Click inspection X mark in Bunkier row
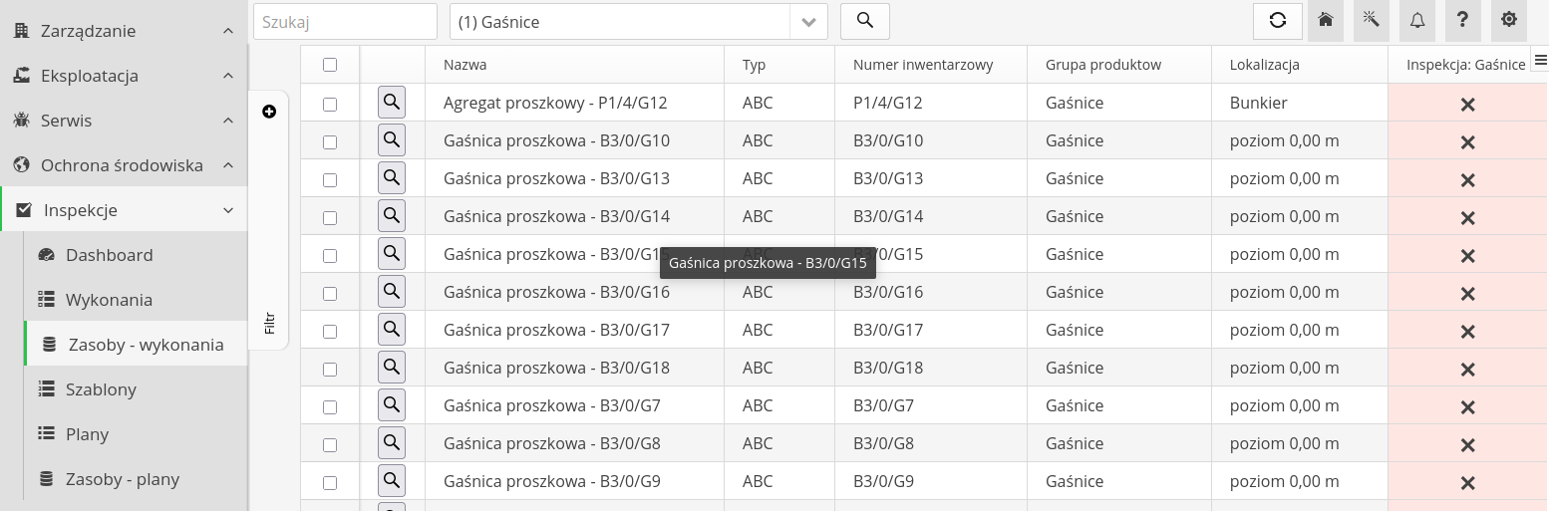1549x511 pixels. point(1467,105)
